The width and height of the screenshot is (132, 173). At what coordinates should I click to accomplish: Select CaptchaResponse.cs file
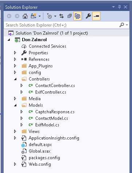55,112
